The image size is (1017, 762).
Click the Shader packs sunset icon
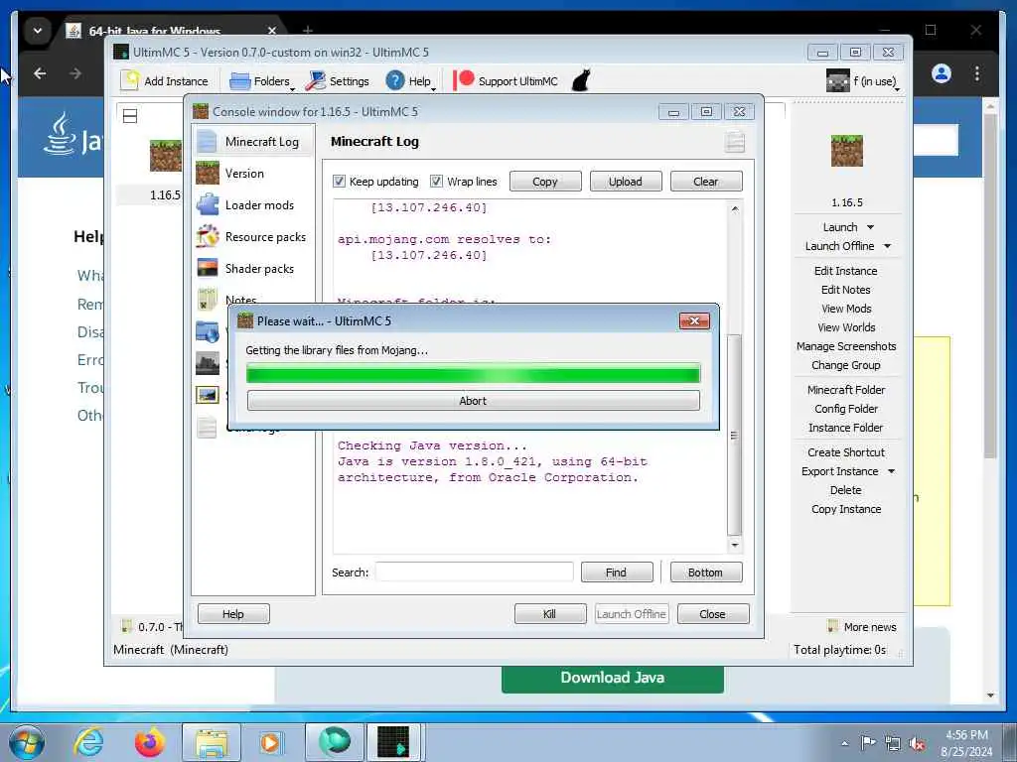tap(207, 268)
